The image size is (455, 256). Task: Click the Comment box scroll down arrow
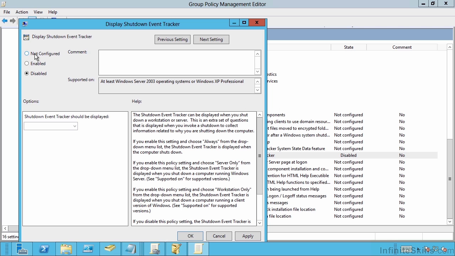[258, 71]
